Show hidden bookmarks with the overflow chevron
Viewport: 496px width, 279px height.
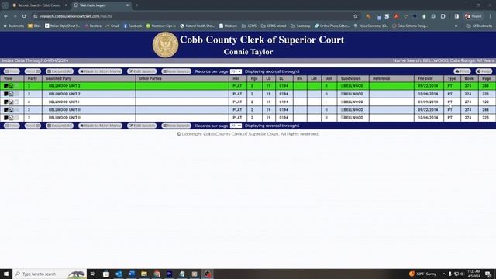[x=456, y=26]
